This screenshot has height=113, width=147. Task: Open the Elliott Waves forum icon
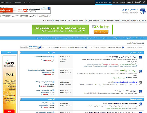click(x=140, y=104)
